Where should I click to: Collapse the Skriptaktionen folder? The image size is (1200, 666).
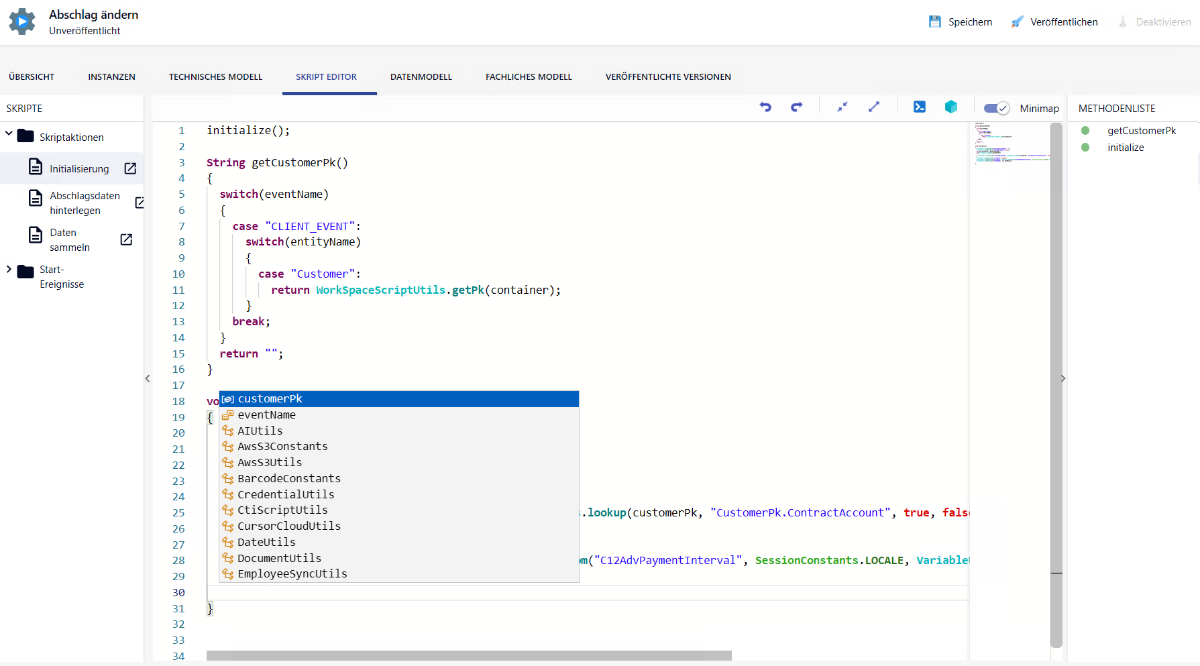(9, 134)
